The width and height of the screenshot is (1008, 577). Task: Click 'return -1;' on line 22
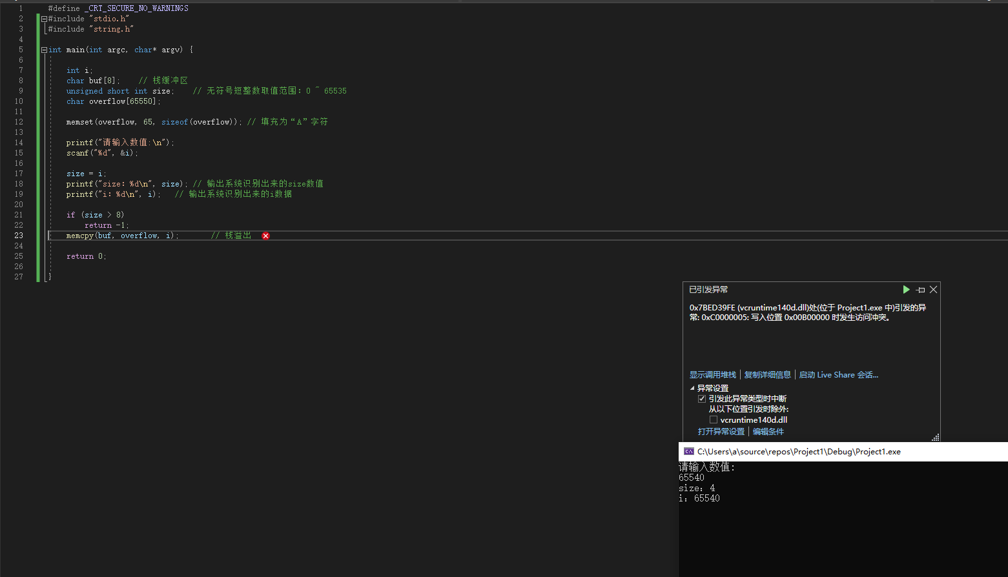point(107,225)
